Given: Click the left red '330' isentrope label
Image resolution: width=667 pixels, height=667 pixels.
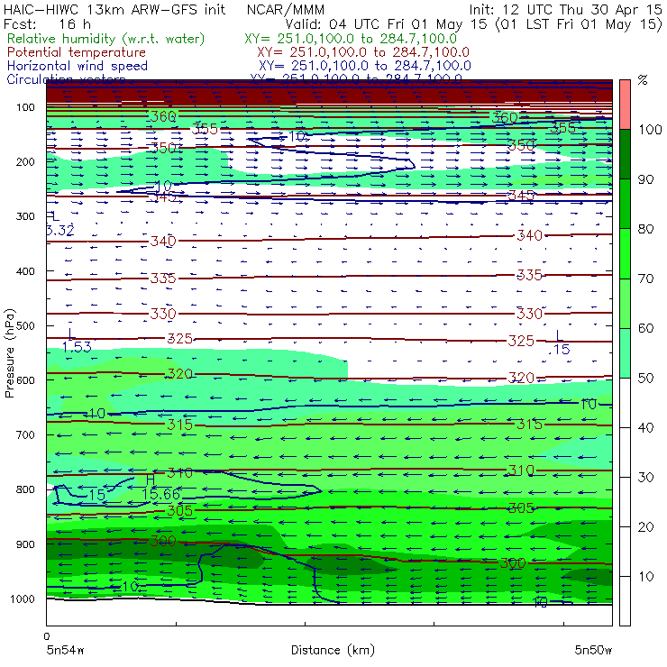Looking at the screenshot, I should click(x=163, y=314).
